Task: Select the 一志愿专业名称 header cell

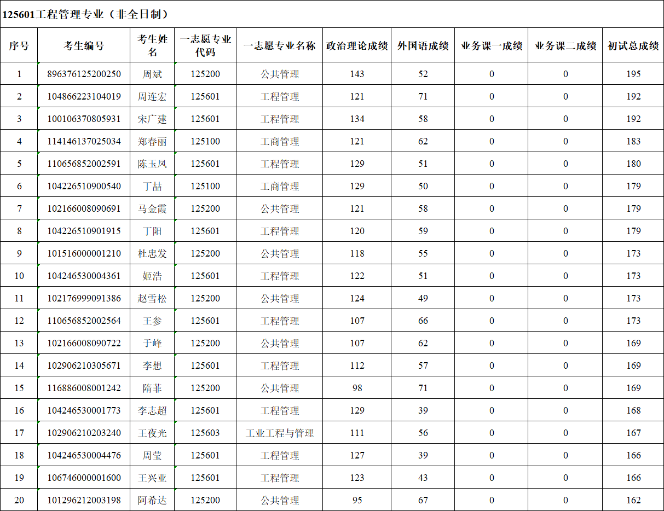Action: coord(280,46)
